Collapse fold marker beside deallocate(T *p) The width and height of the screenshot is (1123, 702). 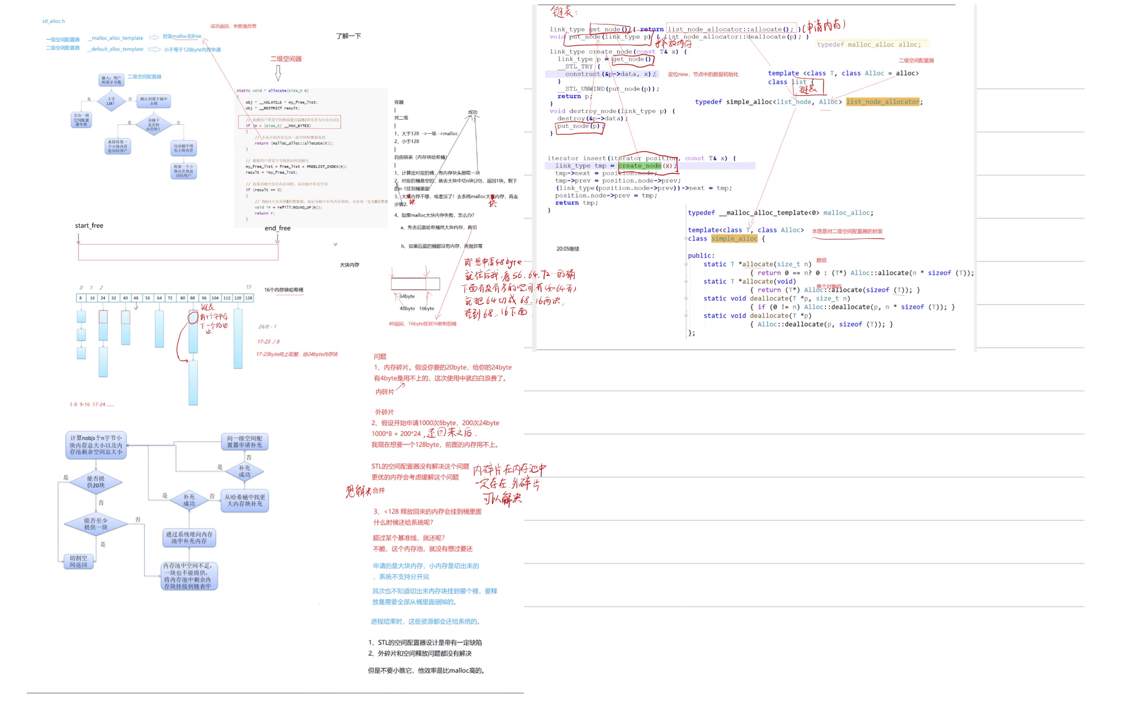685,316
